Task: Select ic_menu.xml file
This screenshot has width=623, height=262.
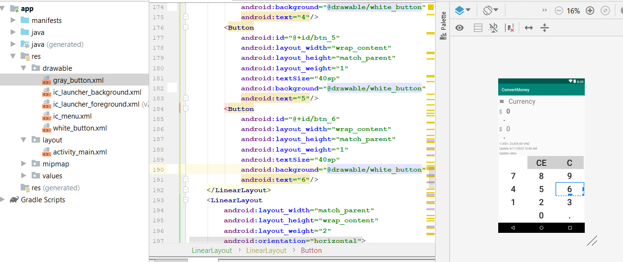Action: pyautogui.click(x=72, y=116)
